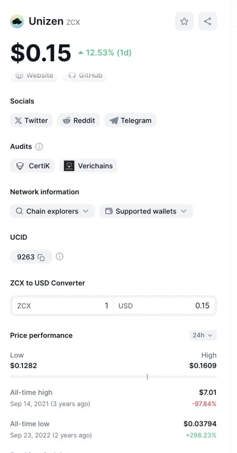Click the Audits info icon

pyautogui.click(x=39, y=146)
